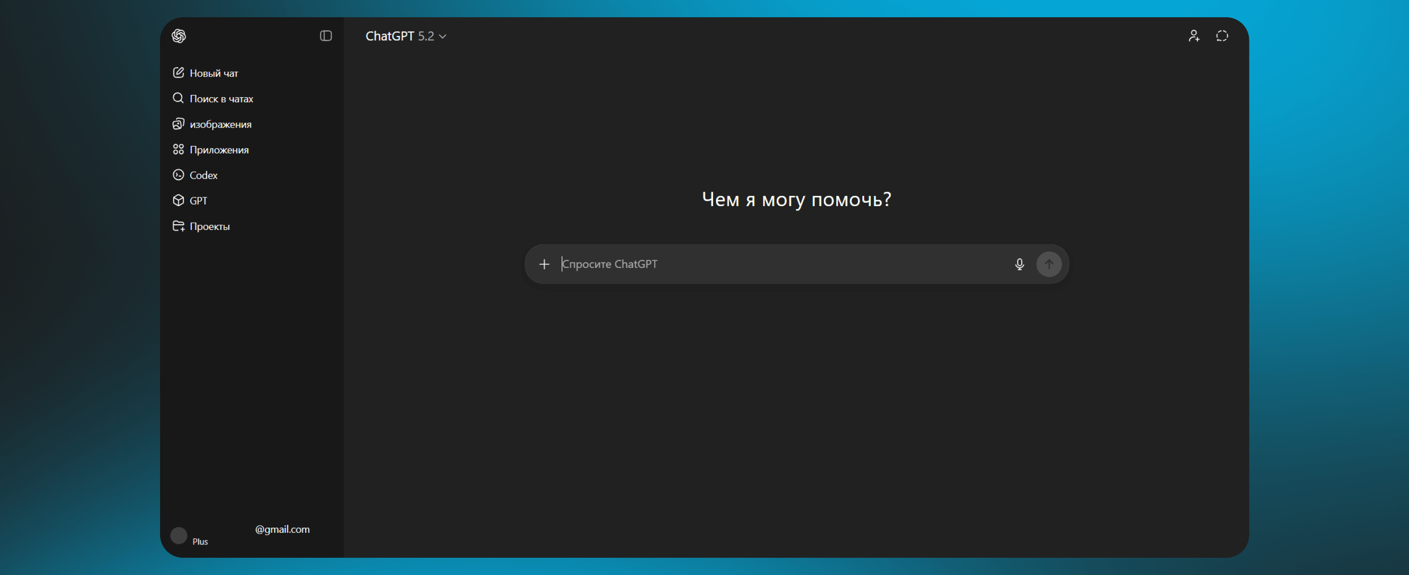Click the Приложения apps grid icon

coord(178,149)
